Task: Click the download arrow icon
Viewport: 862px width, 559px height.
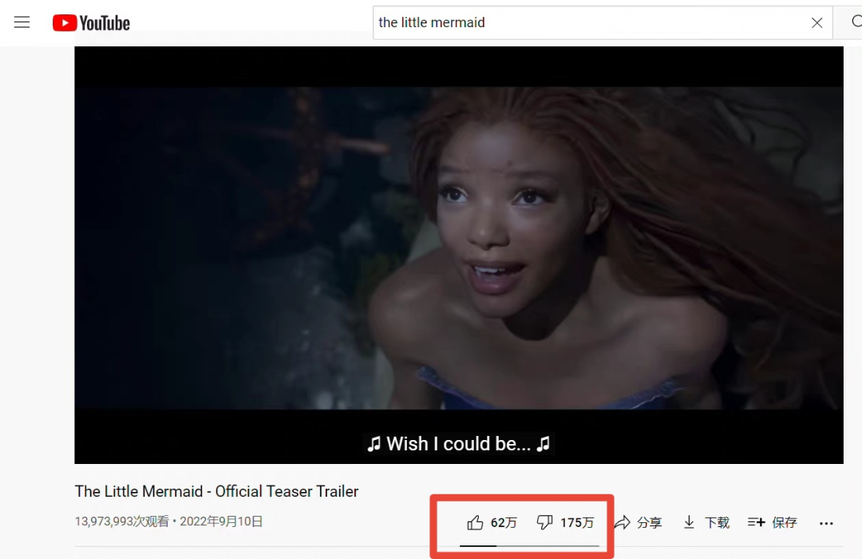Action: point(689,522)
